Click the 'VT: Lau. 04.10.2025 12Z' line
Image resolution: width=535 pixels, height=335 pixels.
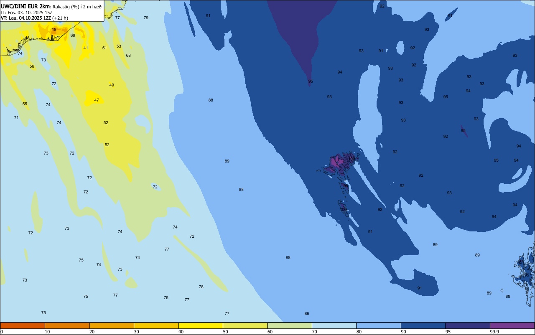tap(26, 18)
